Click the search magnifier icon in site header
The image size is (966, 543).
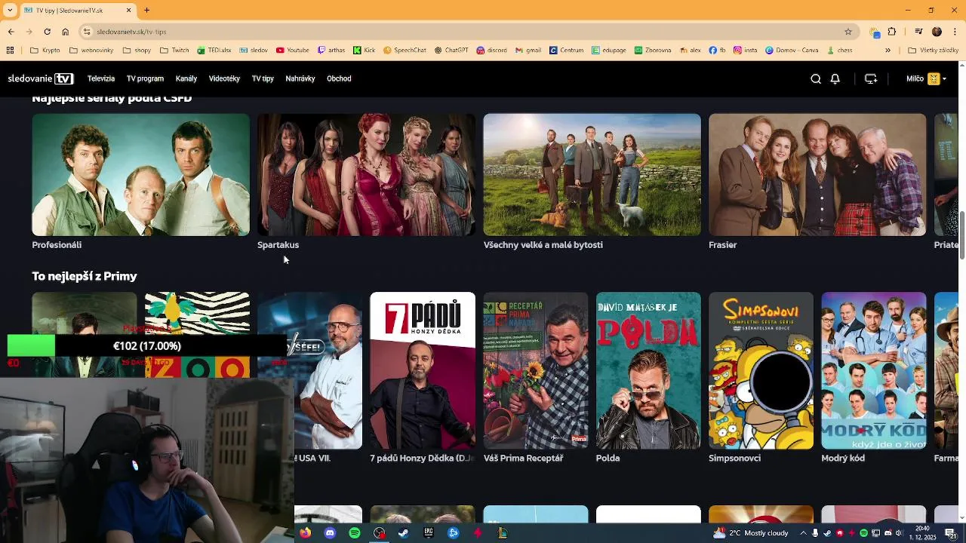[x=816, y=78]
